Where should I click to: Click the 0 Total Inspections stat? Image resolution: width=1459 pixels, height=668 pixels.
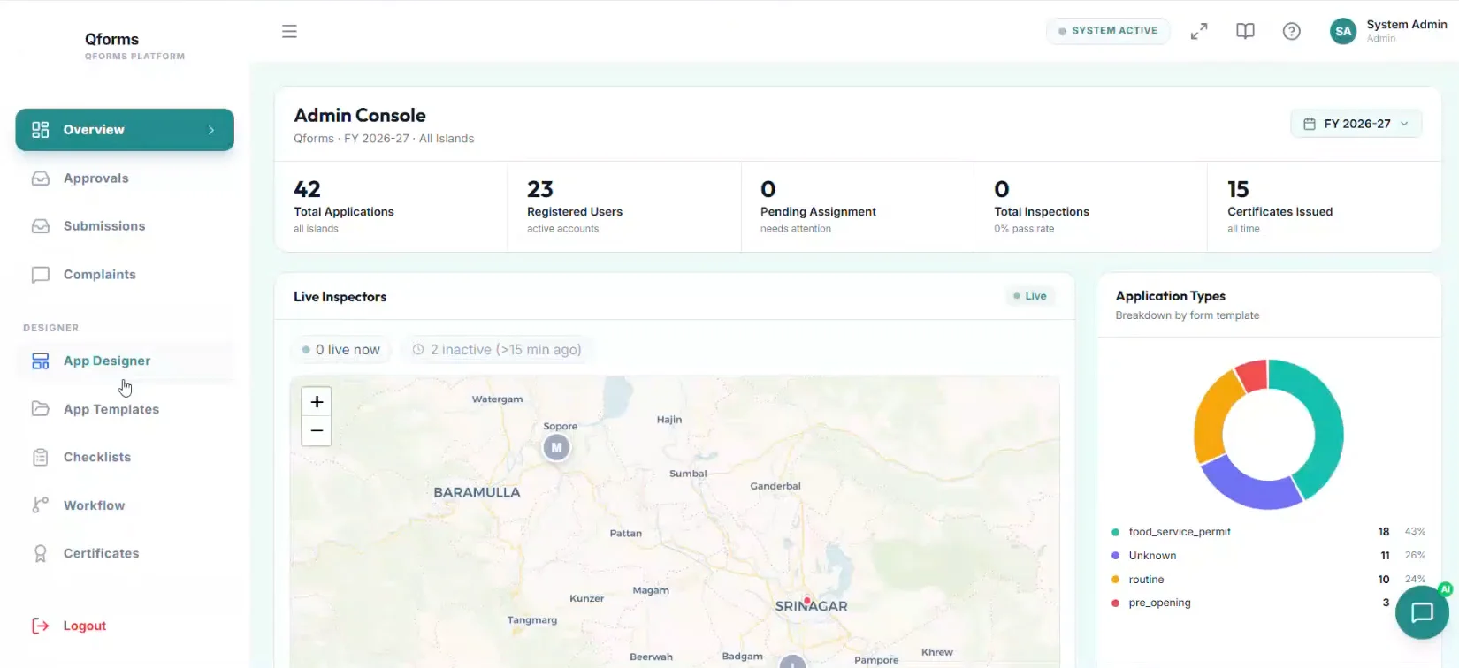[x=1090, y=207]
